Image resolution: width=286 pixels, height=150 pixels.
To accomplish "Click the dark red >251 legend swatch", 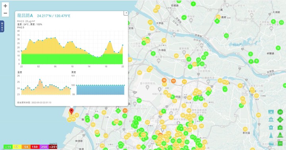I will (53, 147).
